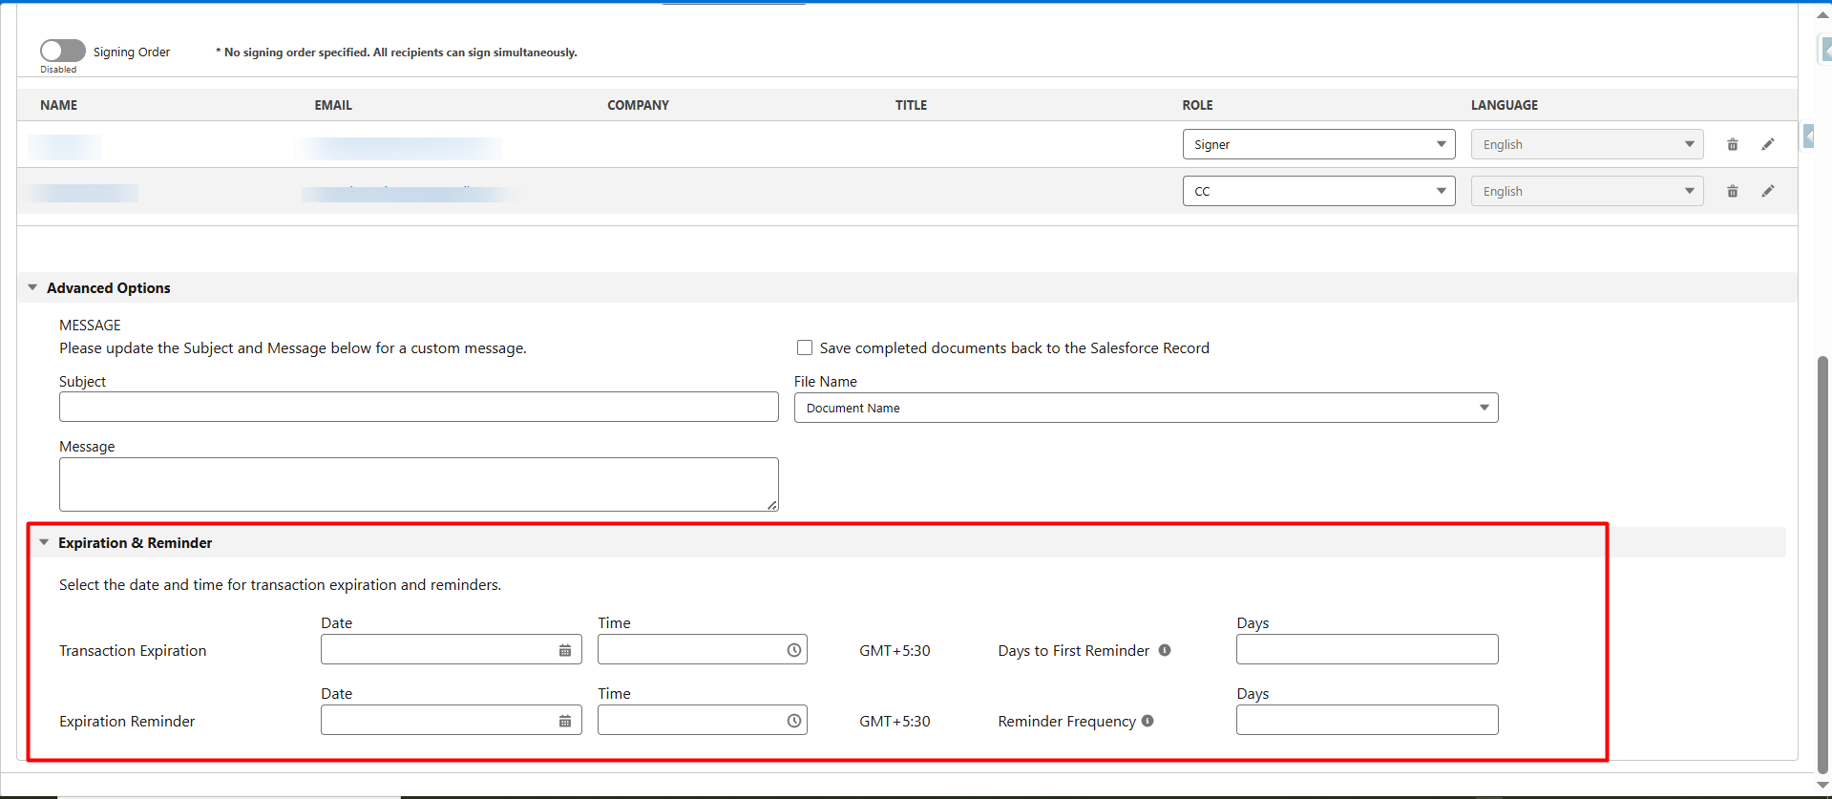Open calendar picker for Expiration Reminder date
Image resolution: width=1832 pixels, height=799 pixels.
[565, 721]
